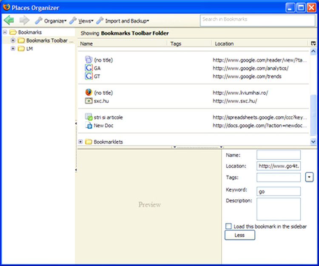This screenshot has height=266, width=319.
Task: Click the Firefox icon in the title bar
Action: click(x=6, y=7)
